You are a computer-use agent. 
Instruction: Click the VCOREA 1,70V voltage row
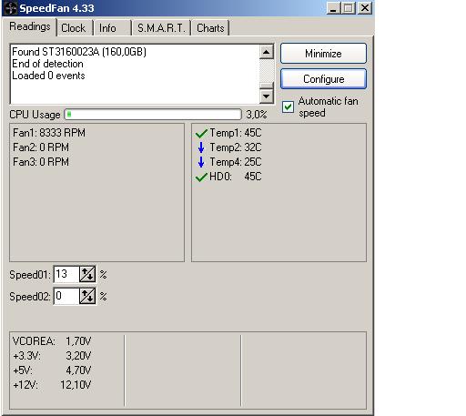(x=52, y=341)
